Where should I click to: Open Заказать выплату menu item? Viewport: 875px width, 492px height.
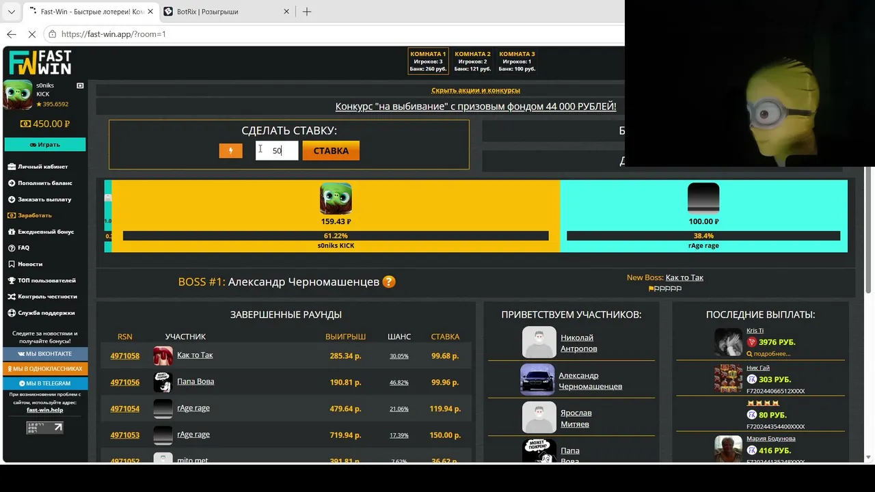pos(40,200)
